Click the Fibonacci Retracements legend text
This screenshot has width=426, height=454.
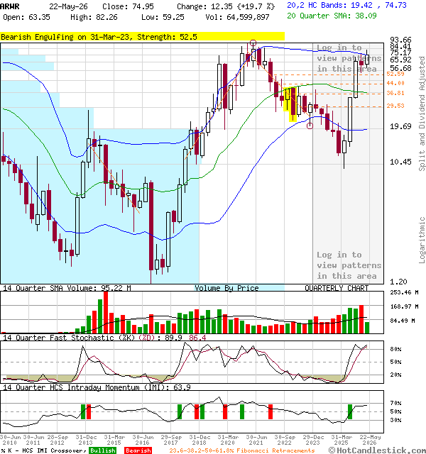click(x=241, y=450)
